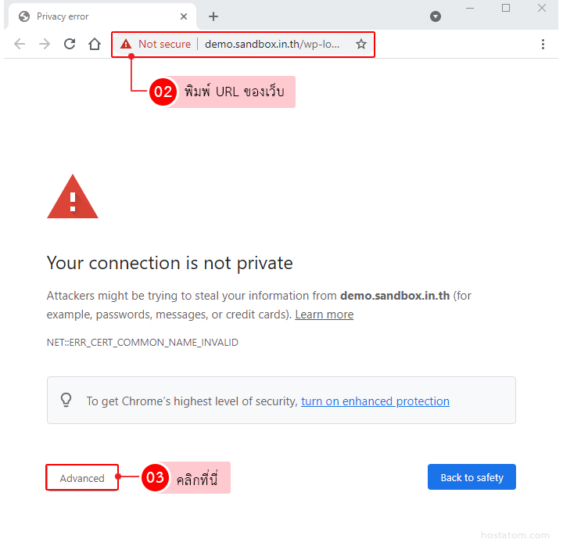Minimize the Chrome window
563x550 pixels.
pyautogui.click(x=470, y=9)
